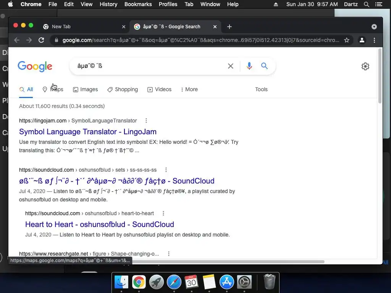391x293 pixels.
Task: Select the Google Search tab
Action: [175, 27]
